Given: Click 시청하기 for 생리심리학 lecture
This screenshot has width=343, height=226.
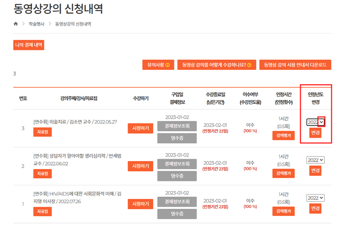Looking at the screenshot, I should 140,166.
